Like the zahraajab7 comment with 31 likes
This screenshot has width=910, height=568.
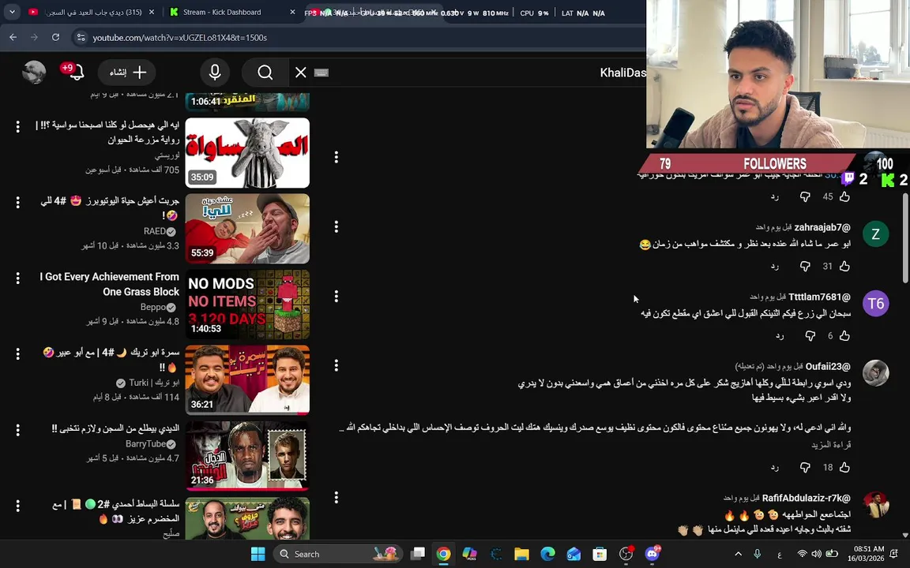tap(844, 266)
